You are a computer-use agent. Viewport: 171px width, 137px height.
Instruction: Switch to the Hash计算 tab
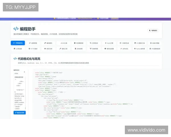point(109,43)
